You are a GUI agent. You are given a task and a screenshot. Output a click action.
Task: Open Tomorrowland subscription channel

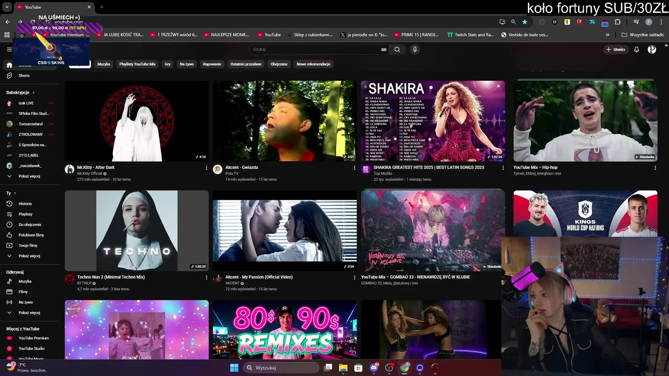coord(29,124)
